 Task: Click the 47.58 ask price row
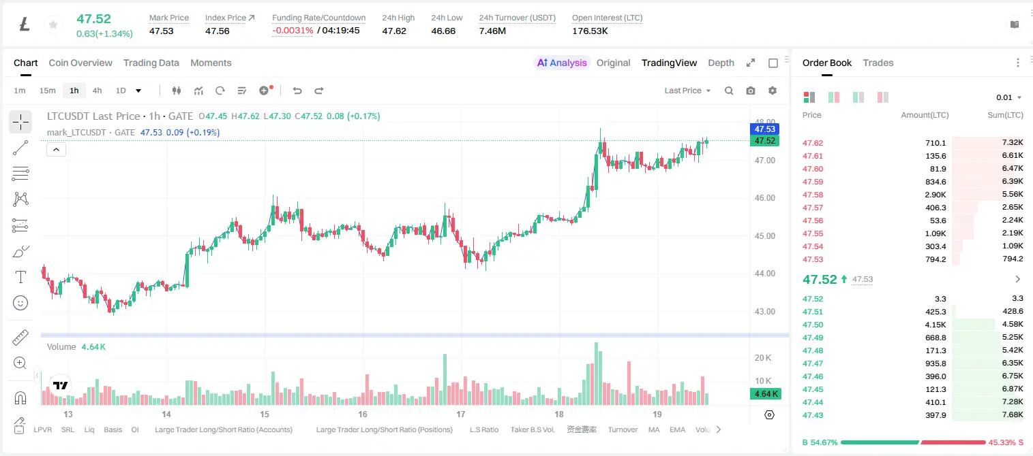(913, 195)
